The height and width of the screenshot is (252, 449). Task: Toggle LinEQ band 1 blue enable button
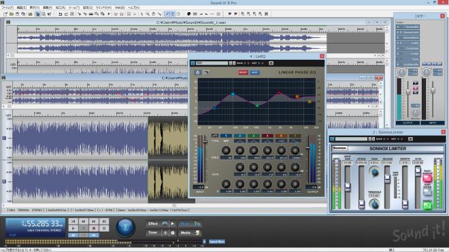coord(226,136)
